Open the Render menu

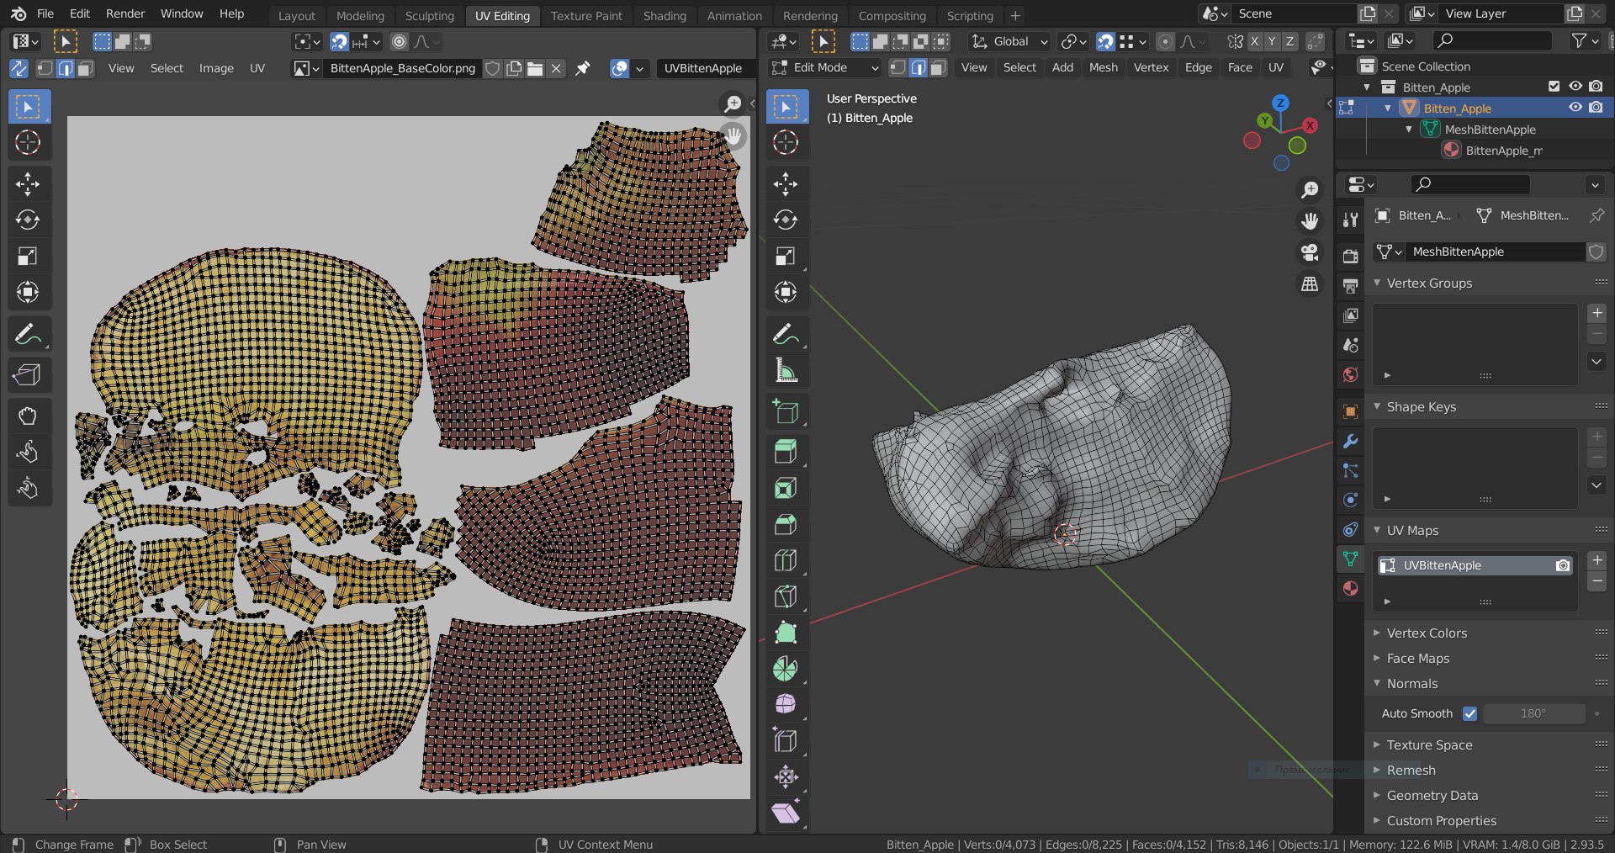[125, 13]
